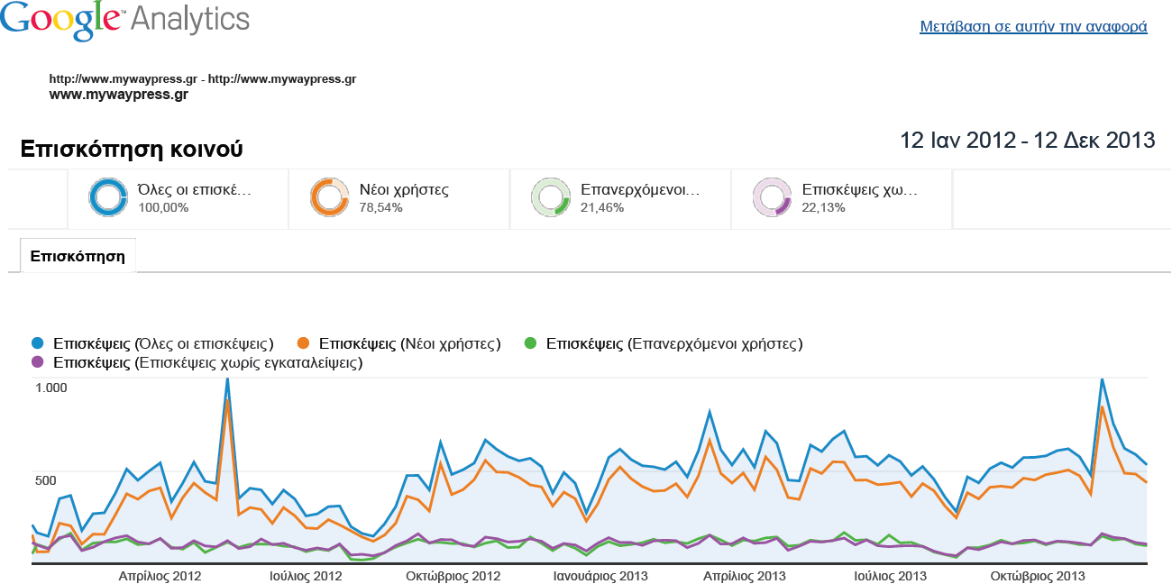This screenshot has width=1172, height=584.
Task: Click the orange legend dot for Νέοι χρήστες
Action: pos(304,343)
